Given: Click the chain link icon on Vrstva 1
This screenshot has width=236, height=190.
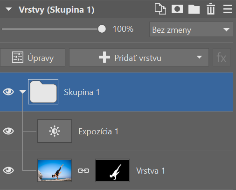Looking at the screenshot, I should pyautogui.click(x=83, y=171).
